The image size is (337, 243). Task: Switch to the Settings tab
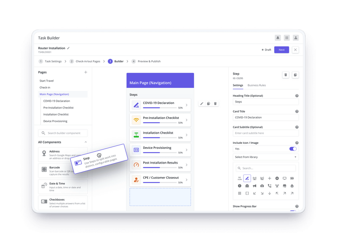238,85
